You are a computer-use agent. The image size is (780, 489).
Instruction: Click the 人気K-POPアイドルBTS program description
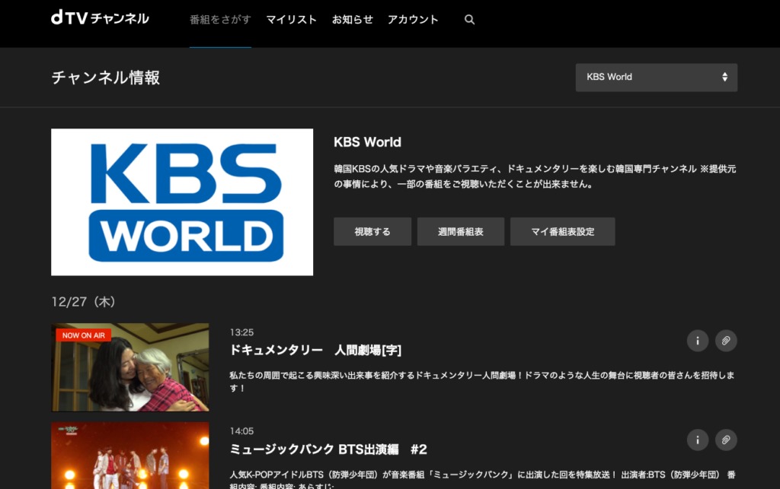coord(482,479)
